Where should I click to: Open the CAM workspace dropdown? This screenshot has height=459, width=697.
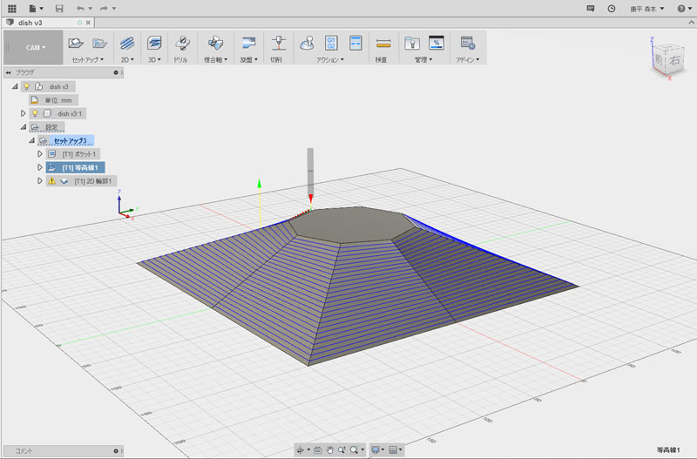(35, 48)
